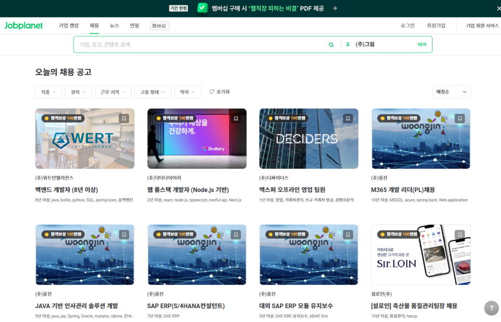Image resolution: width=501 pixels, height=322 pixels.
Task: Click the 회원가입 link
Action: click(x=436, y=25)
